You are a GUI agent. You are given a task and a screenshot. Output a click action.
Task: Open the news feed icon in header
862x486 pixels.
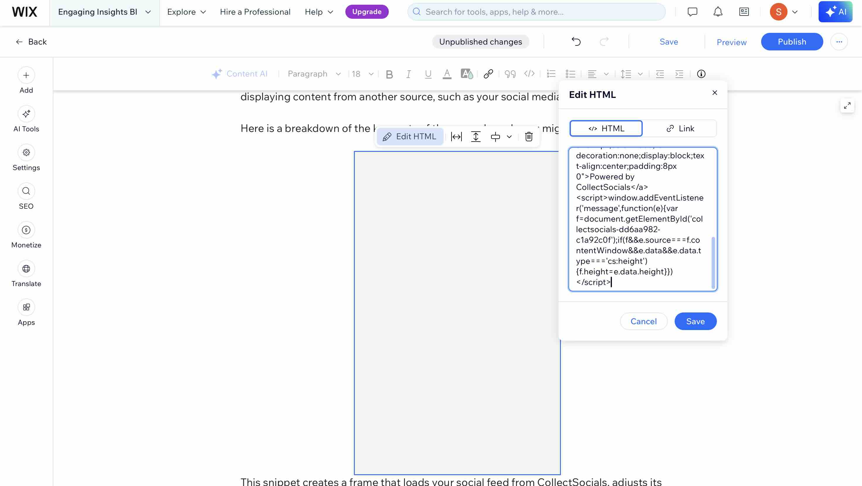[744, 12]
